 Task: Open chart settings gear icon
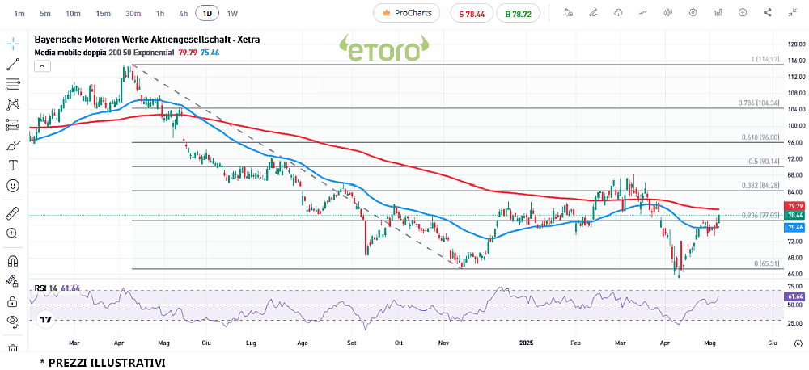(693, 13)
